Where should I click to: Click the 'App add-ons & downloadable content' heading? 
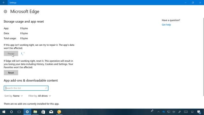click(x=31, y=80)
